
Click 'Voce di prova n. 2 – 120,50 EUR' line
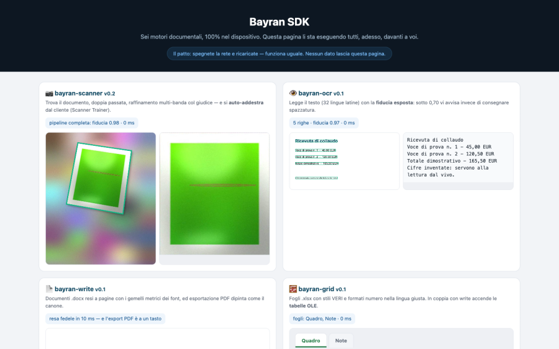(x=451, y=154)
